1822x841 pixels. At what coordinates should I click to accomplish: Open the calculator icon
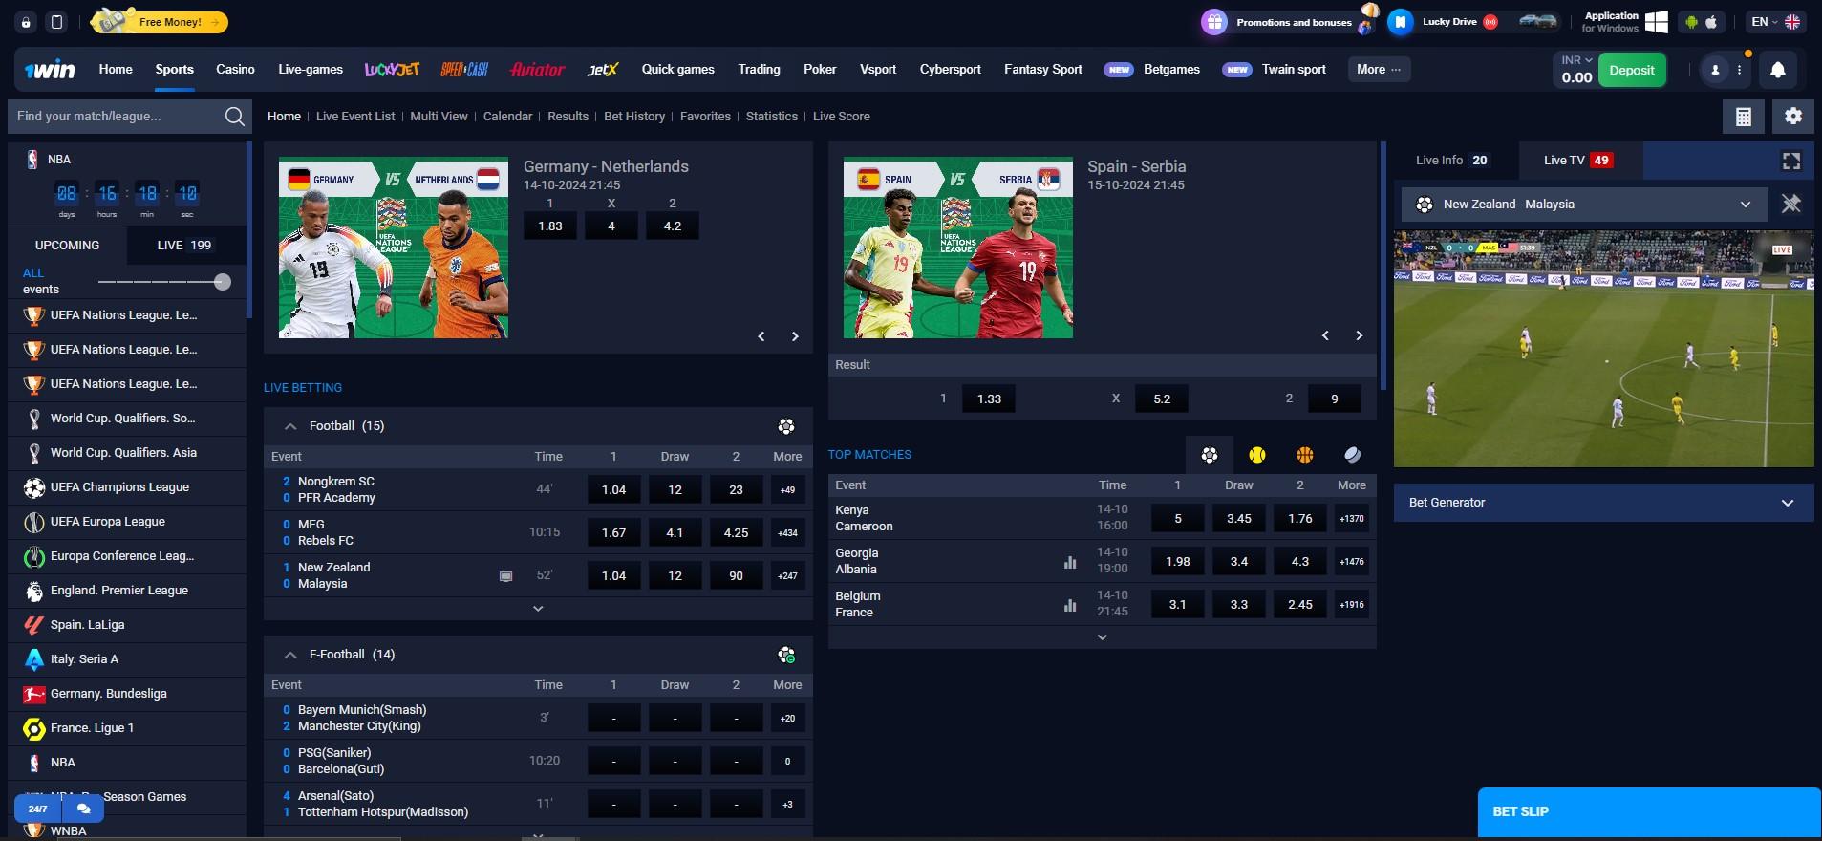(1743, 117)
